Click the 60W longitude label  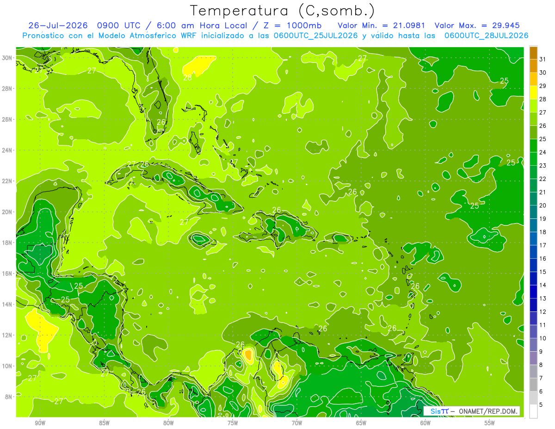pyautogui.click(x=425, y=423)
